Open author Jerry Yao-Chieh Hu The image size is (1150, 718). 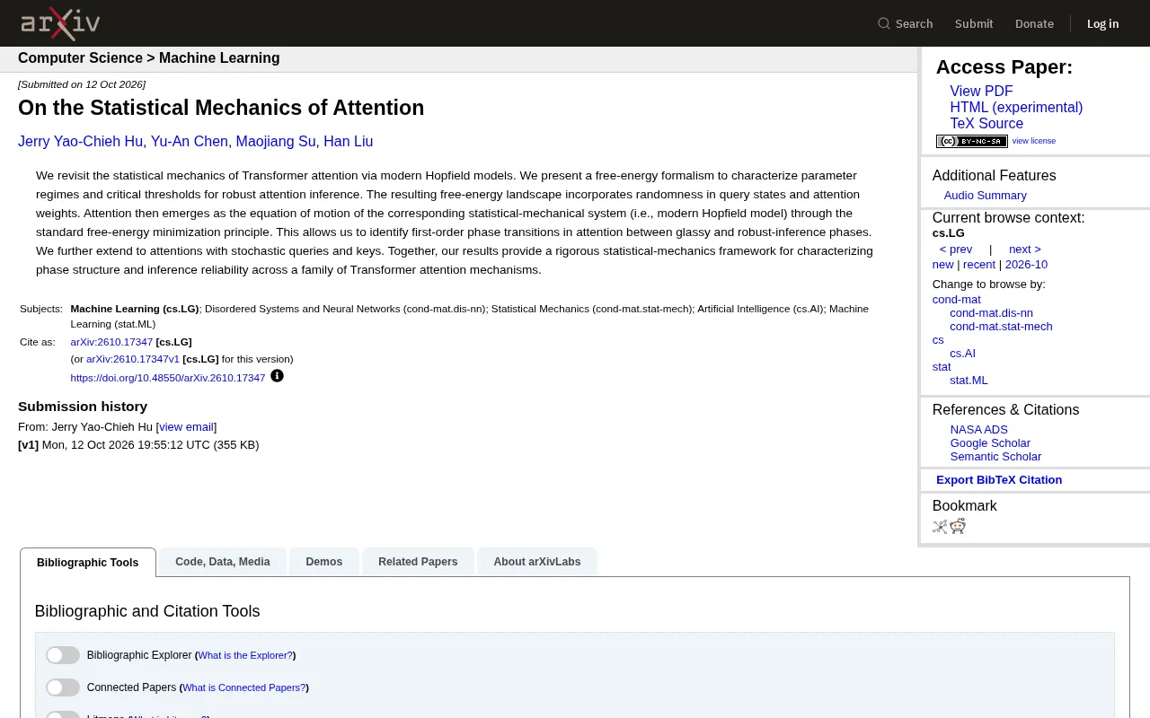tap(80, 142)
